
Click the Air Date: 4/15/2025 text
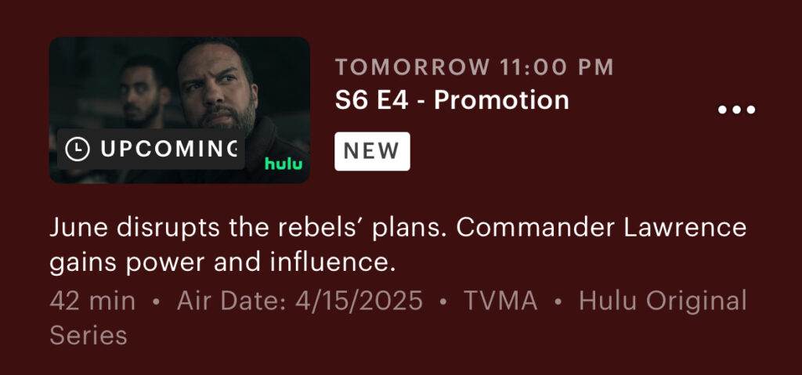tap(300, 301)
